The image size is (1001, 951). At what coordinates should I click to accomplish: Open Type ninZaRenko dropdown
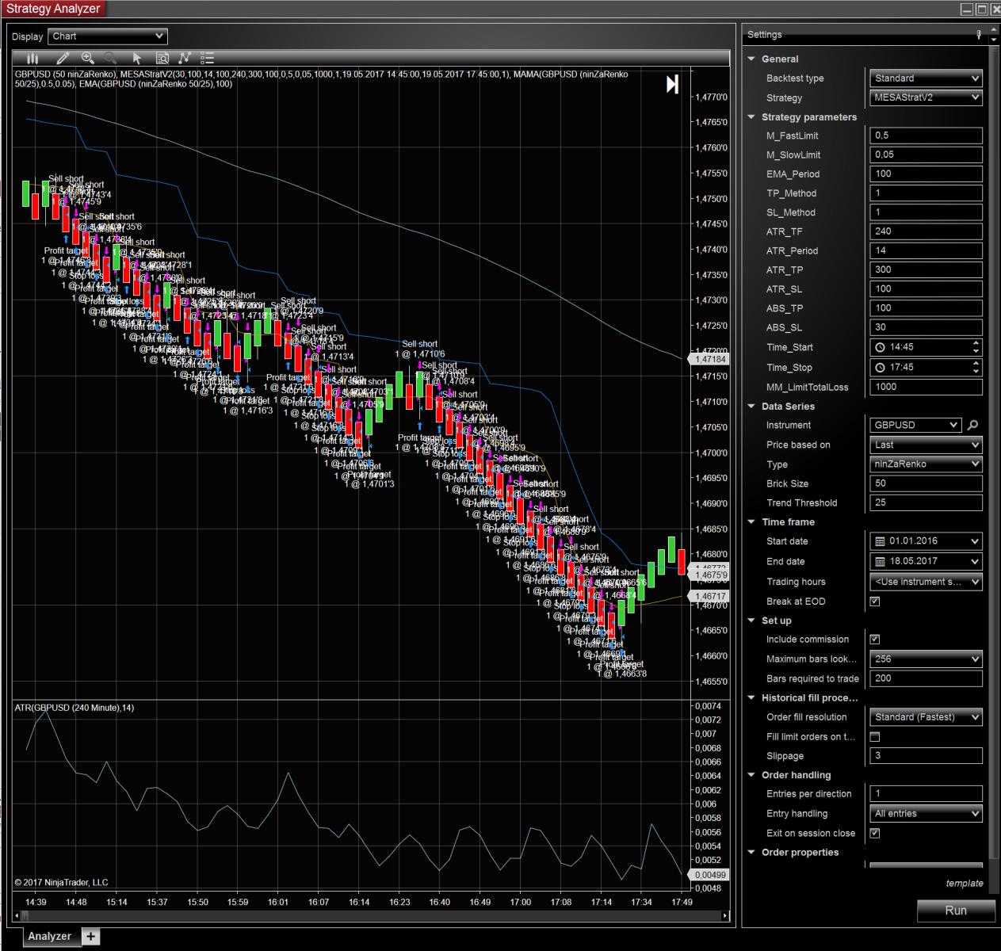click(926, 464)
